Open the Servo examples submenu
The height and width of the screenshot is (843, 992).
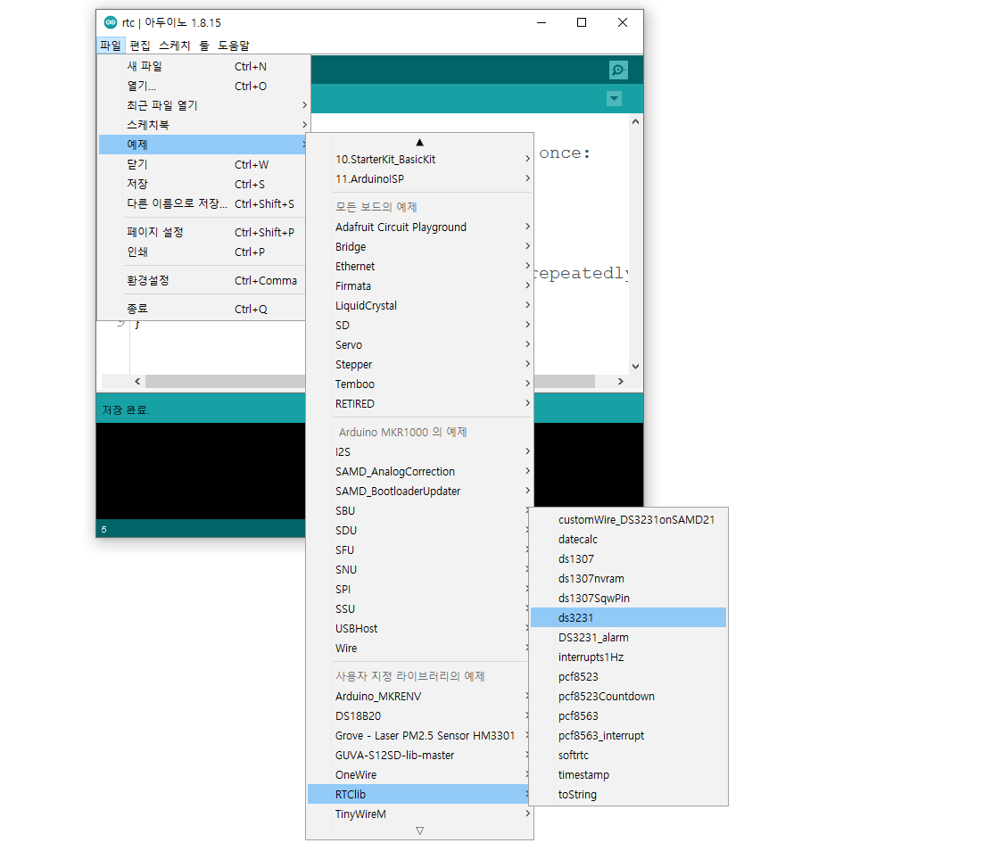(419, 344)
